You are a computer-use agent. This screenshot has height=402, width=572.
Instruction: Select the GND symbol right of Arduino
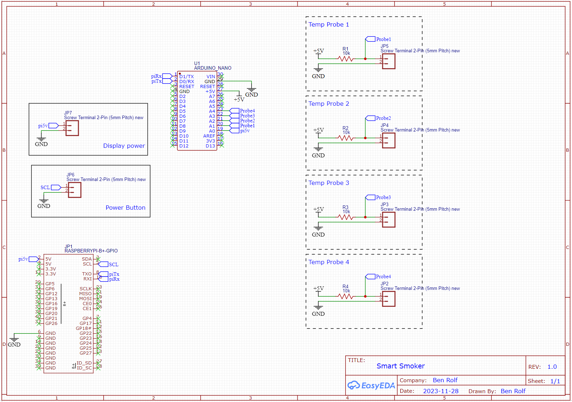252,91
